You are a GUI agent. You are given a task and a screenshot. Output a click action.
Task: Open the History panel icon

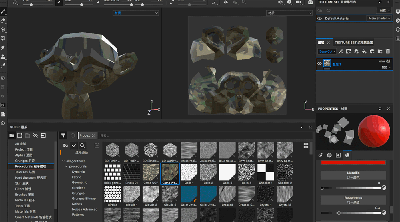(x=397, y=30)
